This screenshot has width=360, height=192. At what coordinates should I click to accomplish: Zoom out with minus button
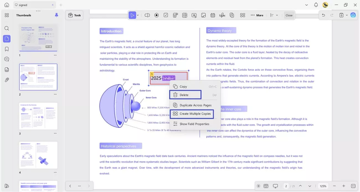tap(334, 186)
